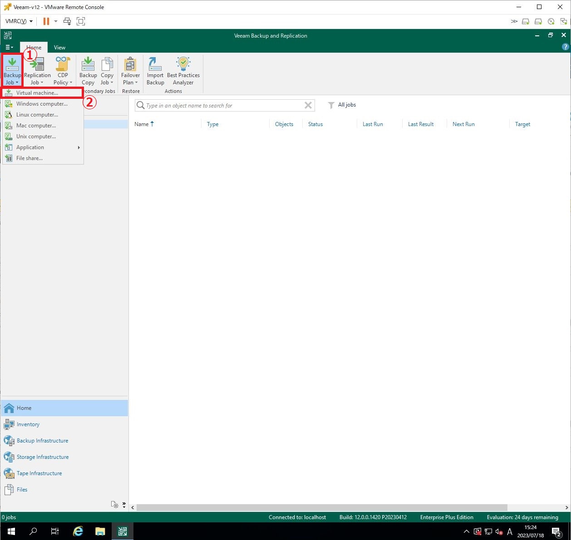Expand the power options dropdown arrow
Image resolution: width=571 pixels, height=540 pixels.
(56, 21)
